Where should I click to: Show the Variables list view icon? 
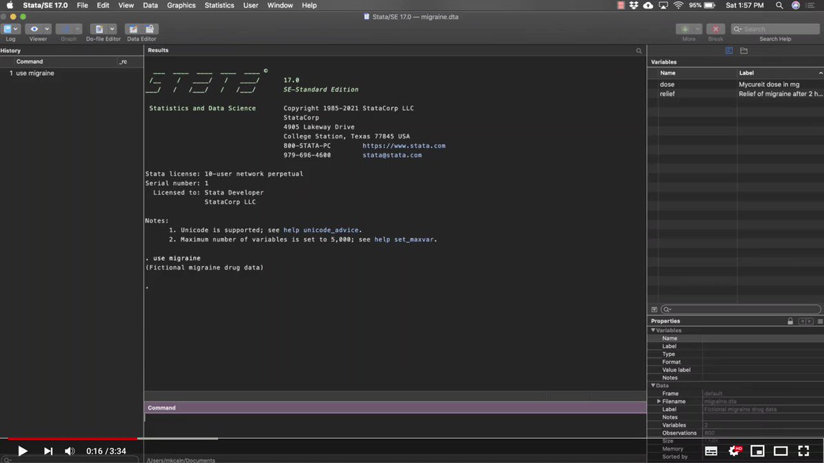tap(729, 51)
